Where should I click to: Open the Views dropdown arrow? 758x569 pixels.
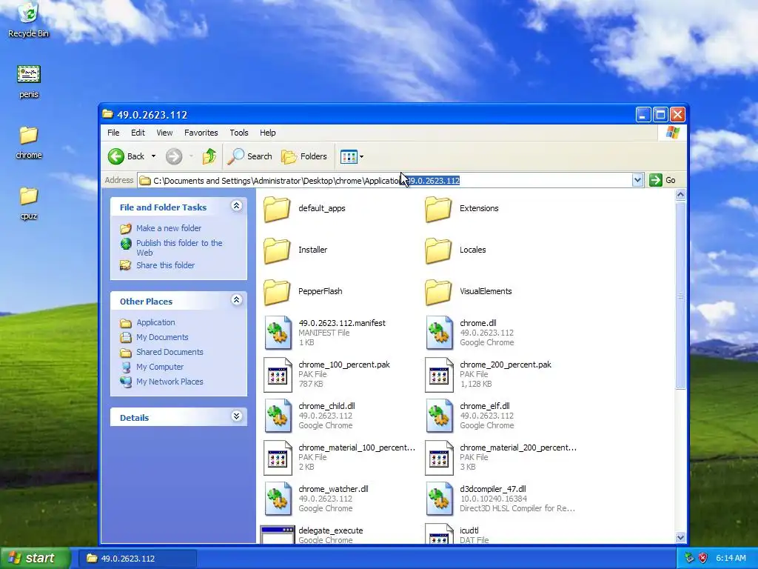(x=361, y=157)
